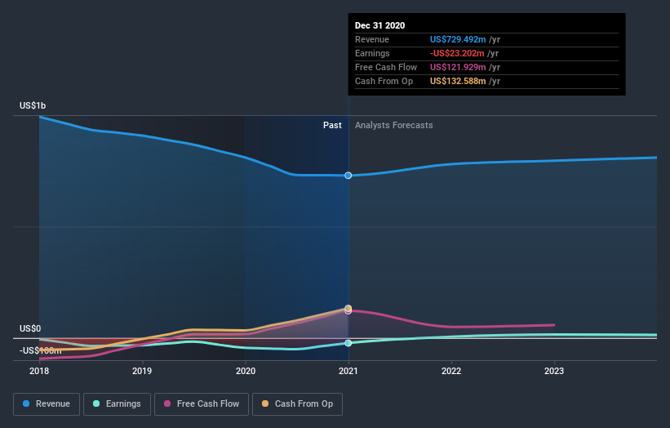Click the 2023 x-axis label
Viewport: 670px width, 428px height.
(554, 371)
